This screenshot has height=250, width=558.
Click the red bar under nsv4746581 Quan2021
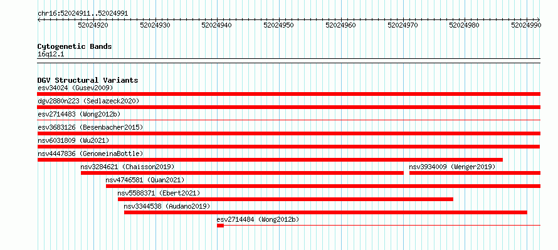pyautogui.click(x=323, y=186)
